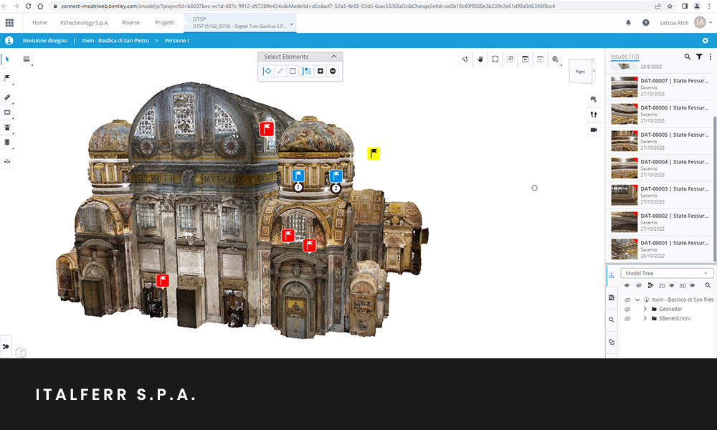Click the yellow flag marker in viewport
The image size is (717, 430).
pos(374,153)
